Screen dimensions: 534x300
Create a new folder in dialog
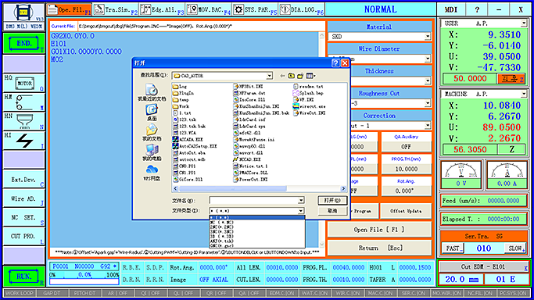tap(300, 76)
